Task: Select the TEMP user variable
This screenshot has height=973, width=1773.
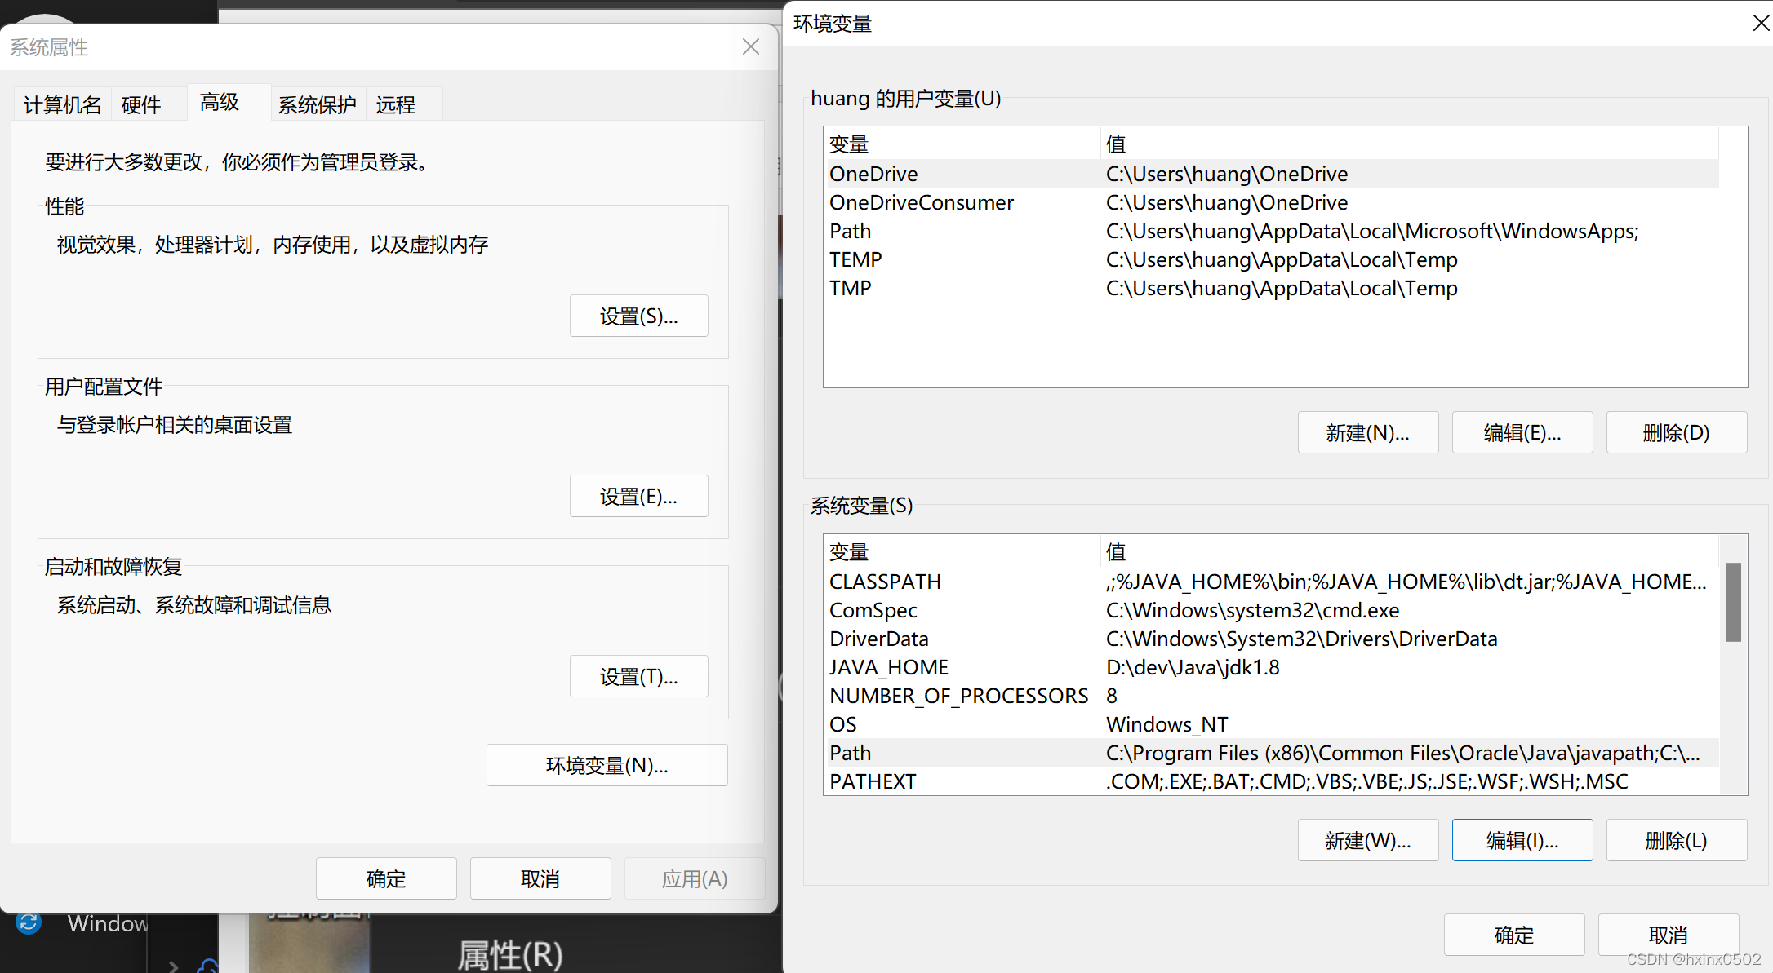Action: (1272, 259)
